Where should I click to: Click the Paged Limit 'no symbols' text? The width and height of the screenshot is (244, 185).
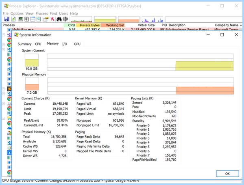116,114
